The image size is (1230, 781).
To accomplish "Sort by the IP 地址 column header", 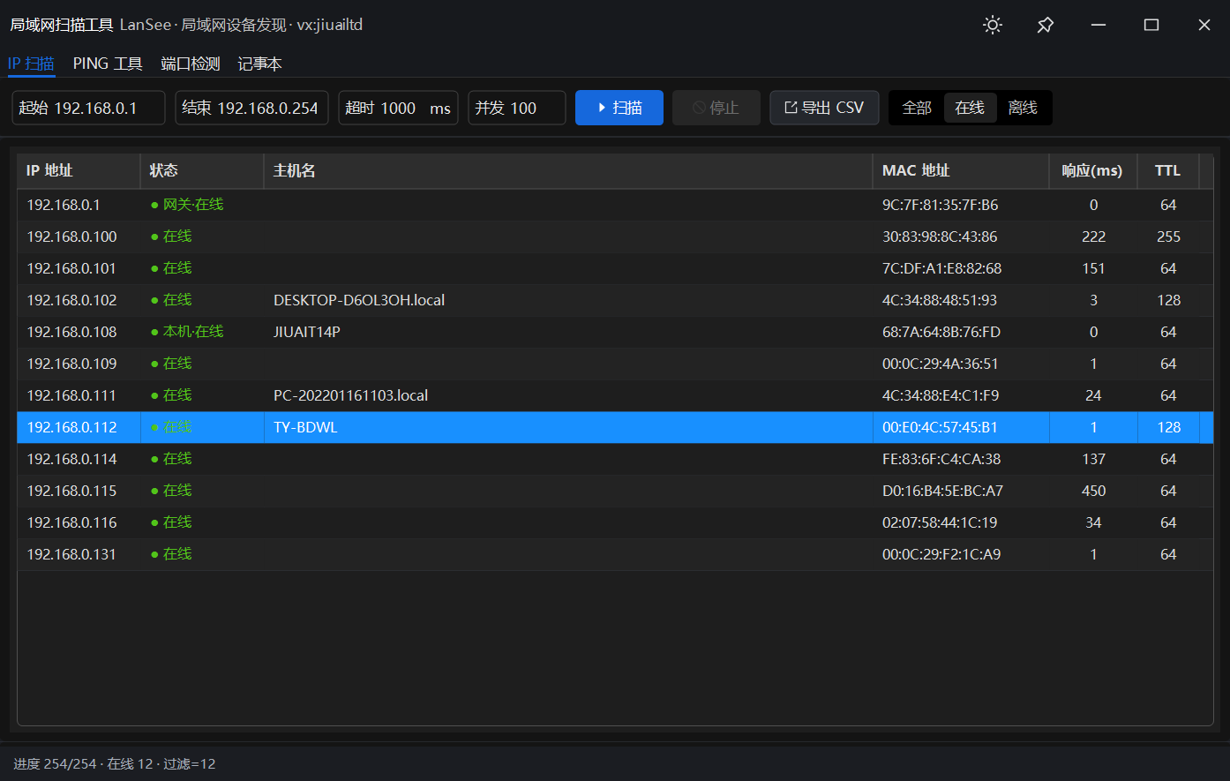I will tap(79, 171).
